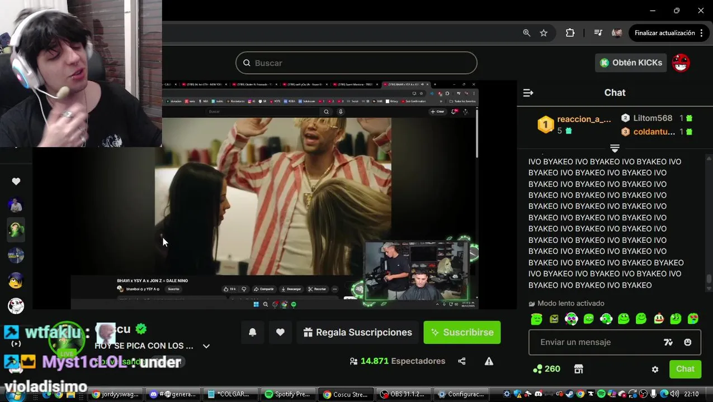Insert the winking green emote
This screenshot has height=402, width=713.
tap(676, 319)
